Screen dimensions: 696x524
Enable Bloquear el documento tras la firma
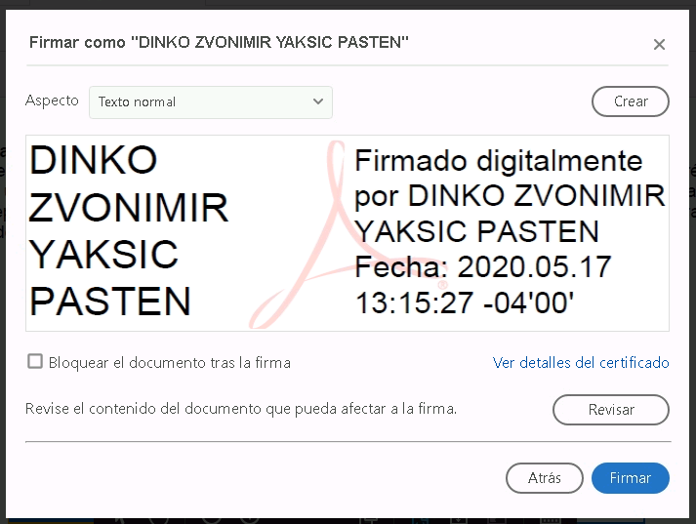[x=35, y=361]
